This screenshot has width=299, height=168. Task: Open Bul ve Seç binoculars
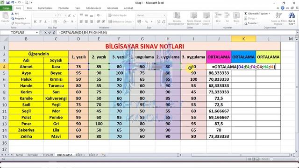(292, 19)
